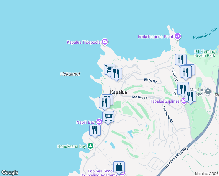Click restaurant marker next to cart near Hokuanui
The image size is (219, 176).
[x=116, y=75]
